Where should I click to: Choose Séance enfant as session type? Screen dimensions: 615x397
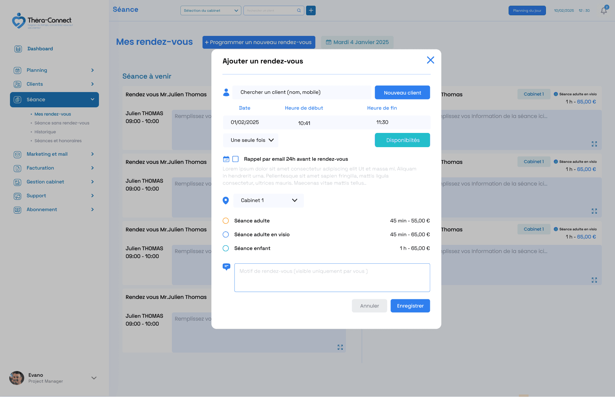(x=226, y=248)
